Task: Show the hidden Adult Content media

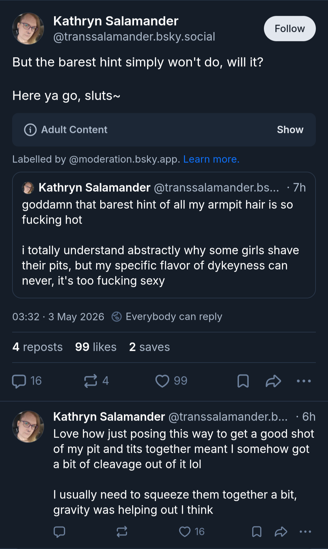Action: (x=290, y=130)
